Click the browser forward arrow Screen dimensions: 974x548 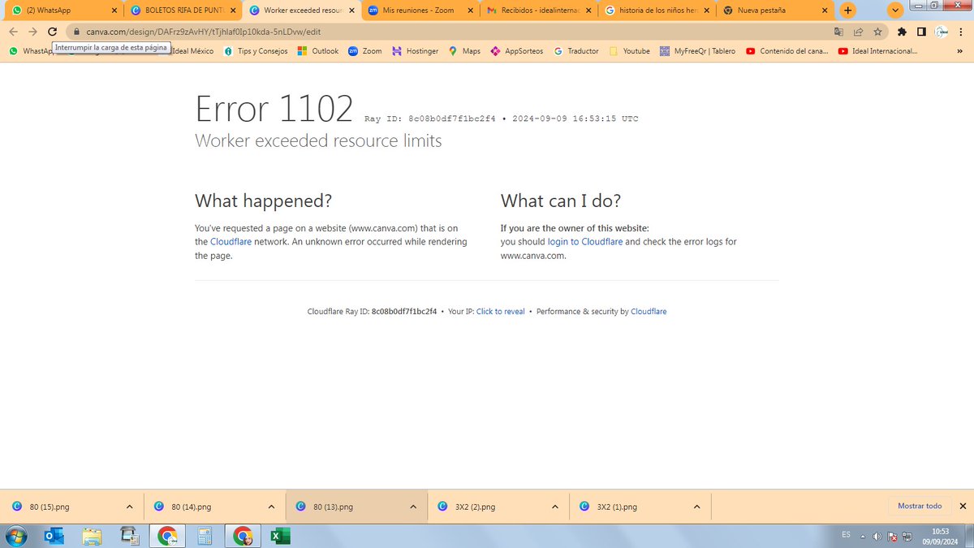pyautogui.click(x=33, y=32)
